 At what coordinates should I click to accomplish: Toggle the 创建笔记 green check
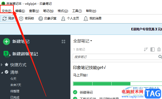(75, 92)
